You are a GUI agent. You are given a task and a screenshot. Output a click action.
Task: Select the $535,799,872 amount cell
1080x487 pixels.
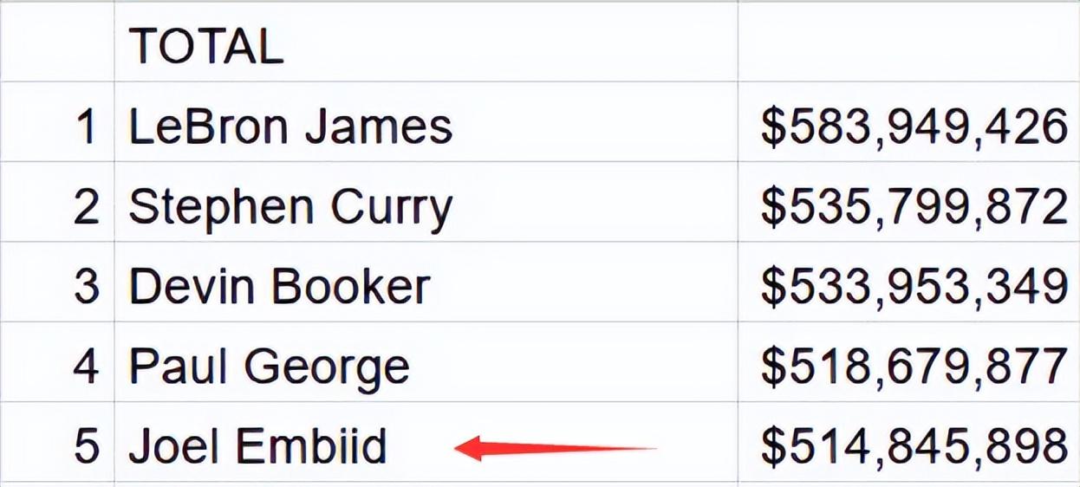pyautogui.click(x=914, y=207)
